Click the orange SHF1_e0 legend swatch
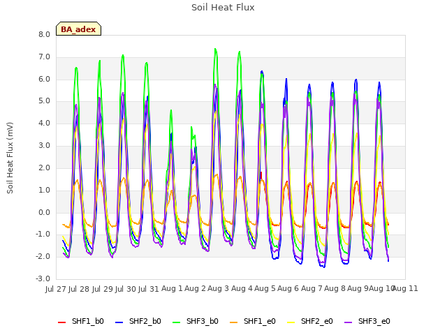This screenshot has width=447, height=335. point(234,322)
